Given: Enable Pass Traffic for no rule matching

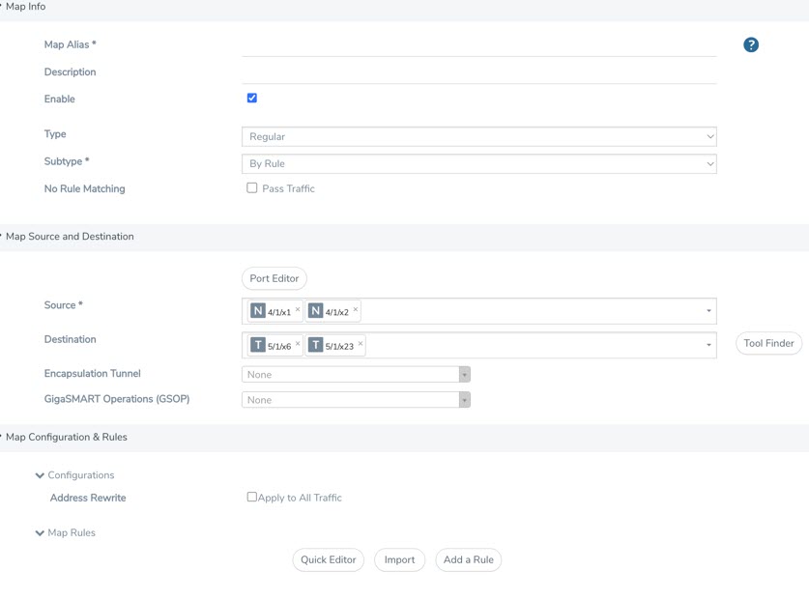Looking at the screenshot, I should click(x=252, y=188).
